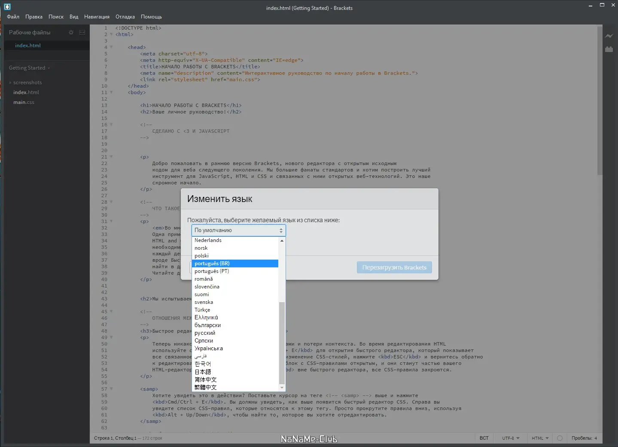This screenshot has width=618, height=447.
Task: Fold the comment at line 28
Action: click(111, 202)
